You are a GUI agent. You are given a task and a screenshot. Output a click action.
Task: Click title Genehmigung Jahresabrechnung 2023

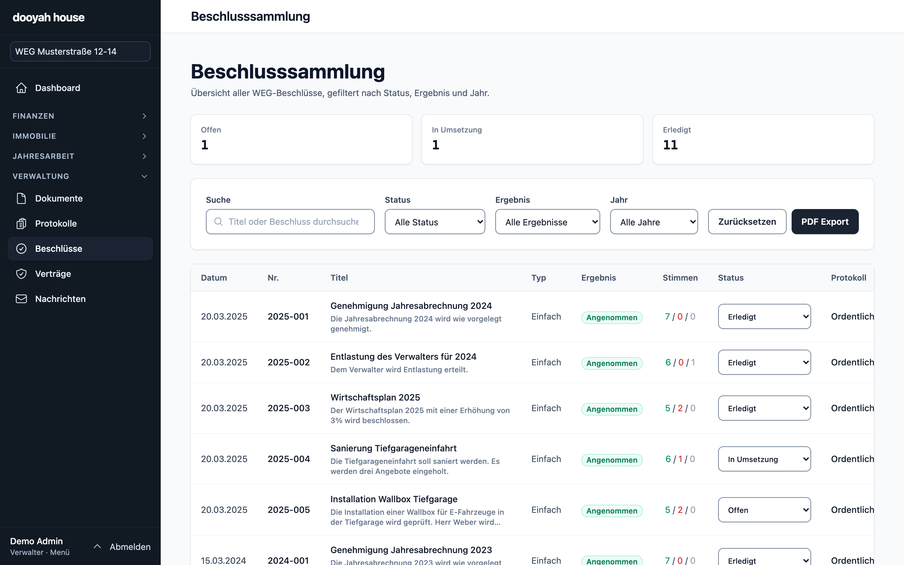click(411, 550)
